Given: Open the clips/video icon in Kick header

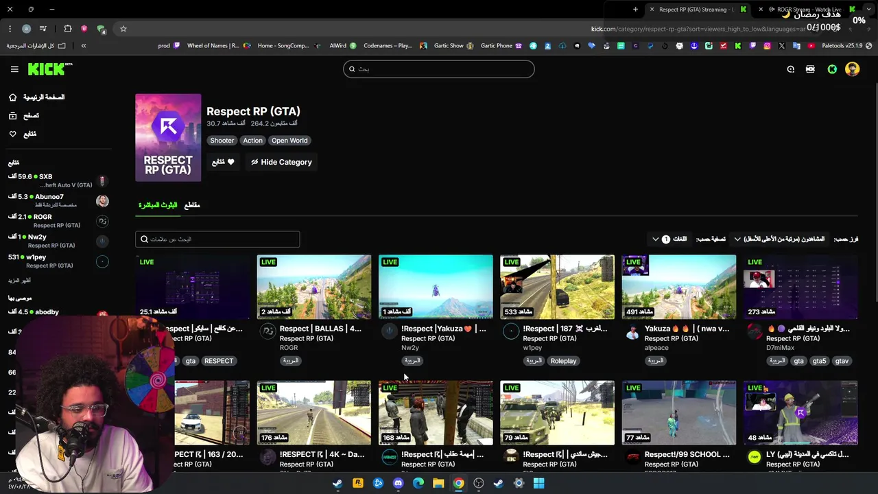Looking at the screenshot, I should coord(810,69).
